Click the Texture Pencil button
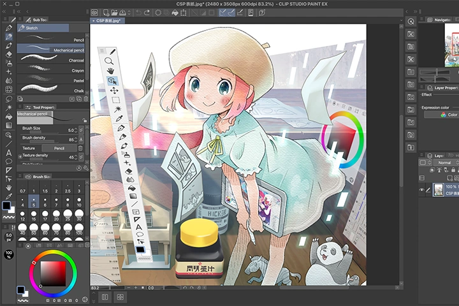 pyautogui.click(x=59, y=148)
